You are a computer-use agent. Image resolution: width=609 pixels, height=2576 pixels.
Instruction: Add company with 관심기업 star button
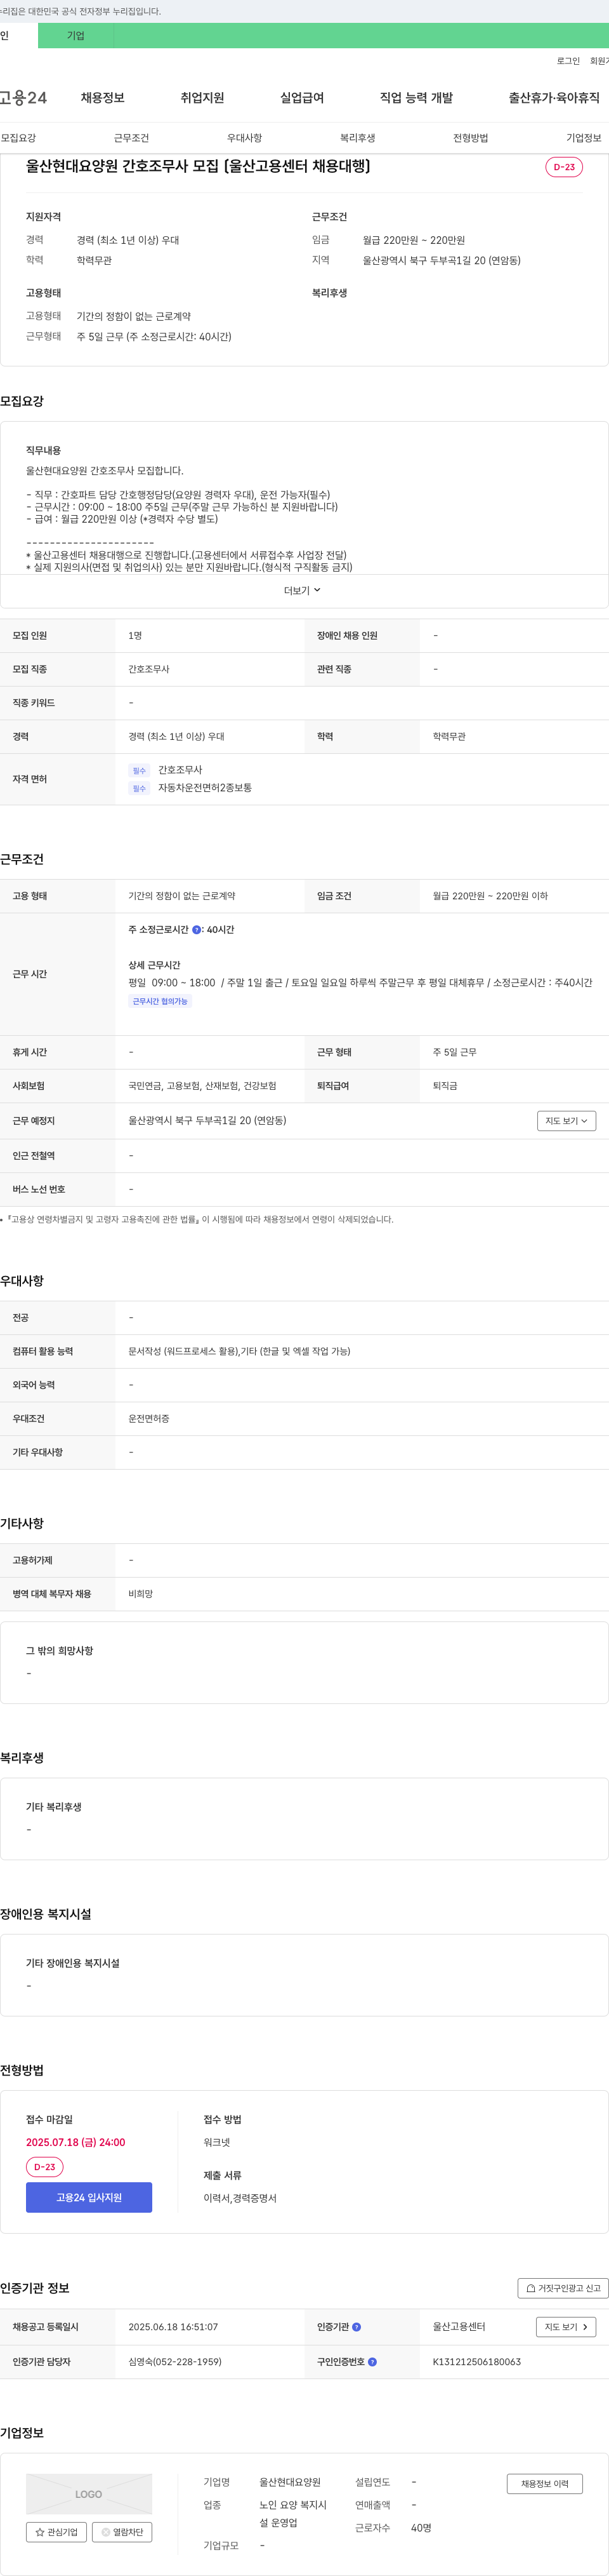point(56,2532)
